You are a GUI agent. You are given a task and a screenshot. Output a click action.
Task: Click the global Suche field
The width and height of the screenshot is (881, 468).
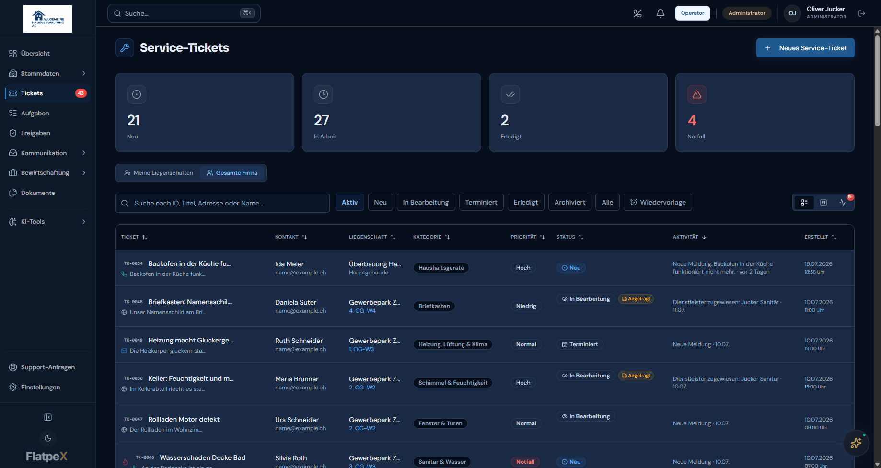coord(184,13)
